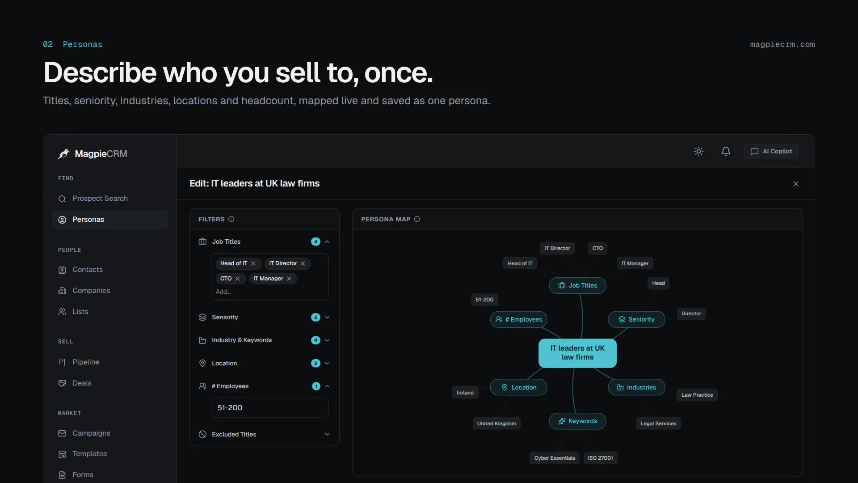Click the Persona Map info icon
The width and height of the screenshot is (858, 483).
tap(417, 219)
